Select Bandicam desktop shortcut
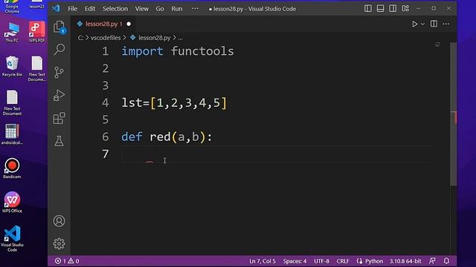This screenshot has height=267, width=476. click(12, 168)
